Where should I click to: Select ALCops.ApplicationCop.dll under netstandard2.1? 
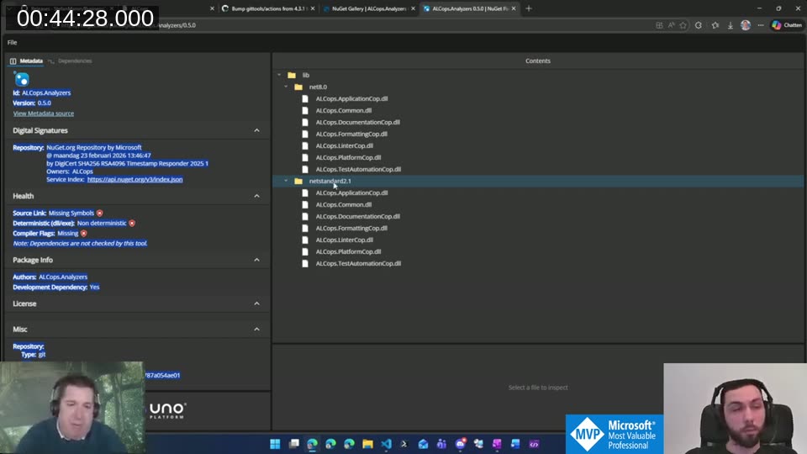coord(351,193)
